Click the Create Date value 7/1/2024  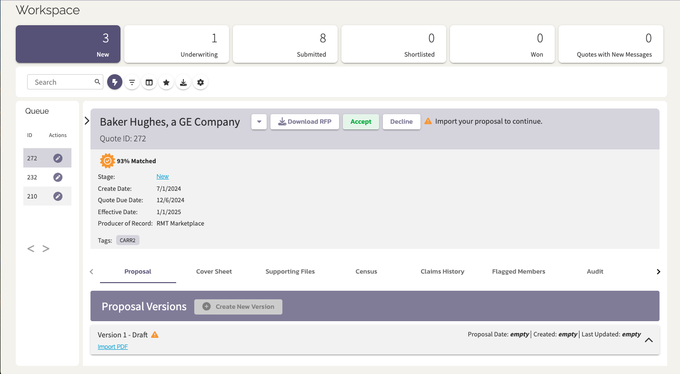click(x=169, y=188)
